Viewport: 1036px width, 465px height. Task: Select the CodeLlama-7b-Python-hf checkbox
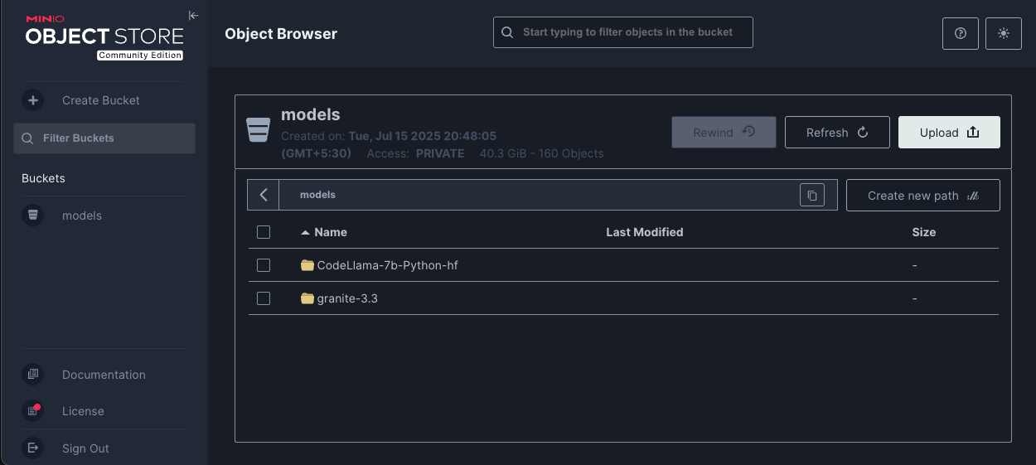pos(264,265)
